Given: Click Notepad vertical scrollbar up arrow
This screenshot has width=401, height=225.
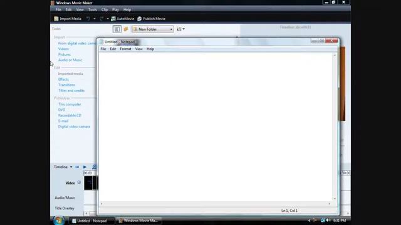Looking at the screenshot, I should click(335, 55).
